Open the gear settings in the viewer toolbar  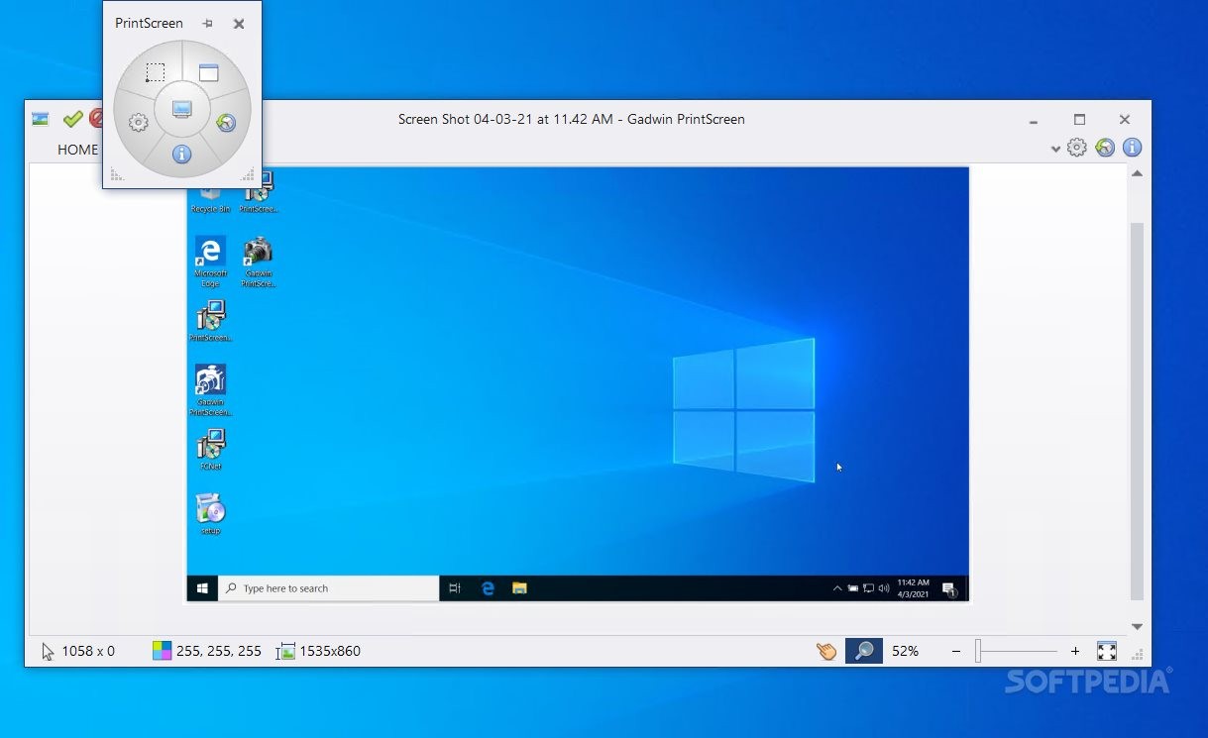(x=1077, y=147)
